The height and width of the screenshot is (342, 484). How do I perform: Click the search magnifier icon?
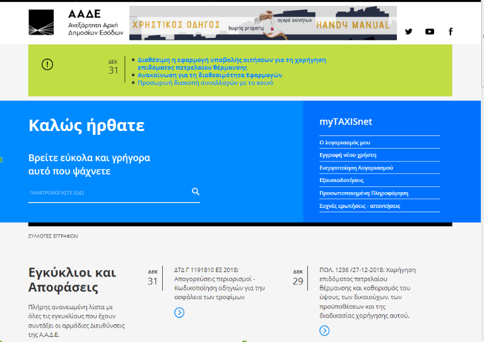point(196,191)
